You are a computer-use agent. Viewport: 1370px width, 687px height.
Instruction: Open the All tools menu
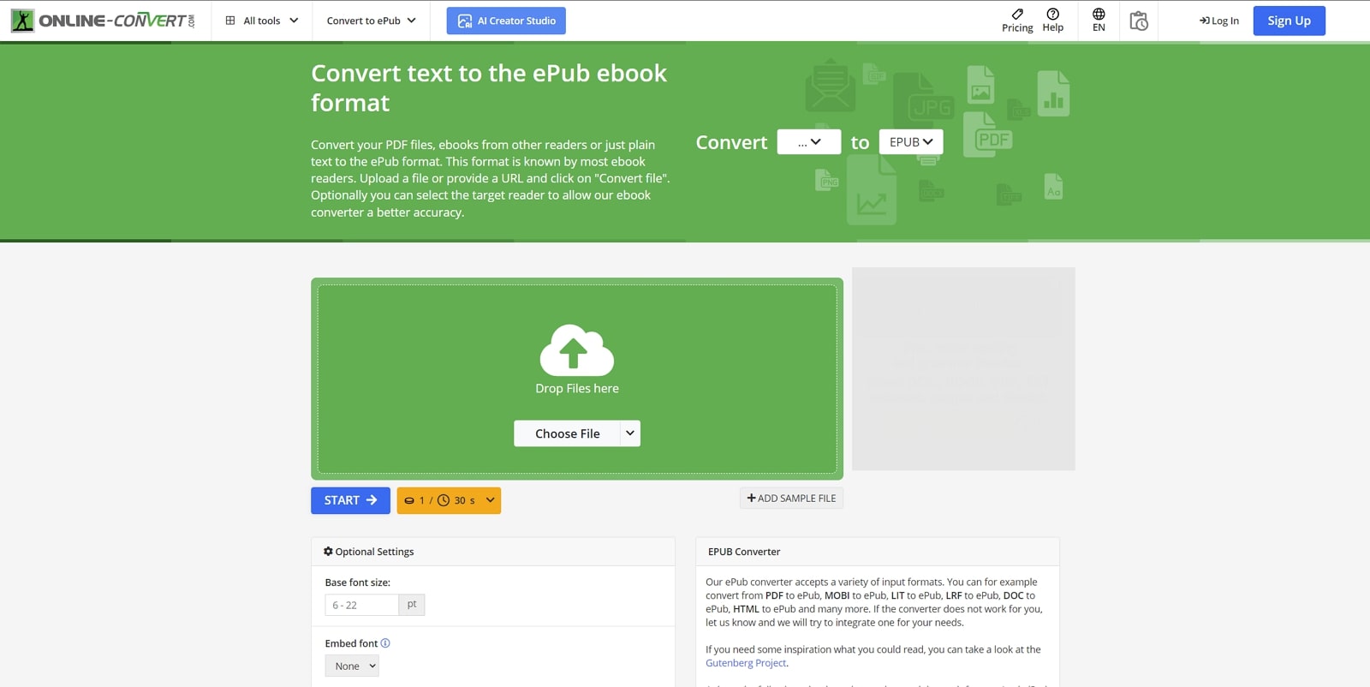[261, 21]
